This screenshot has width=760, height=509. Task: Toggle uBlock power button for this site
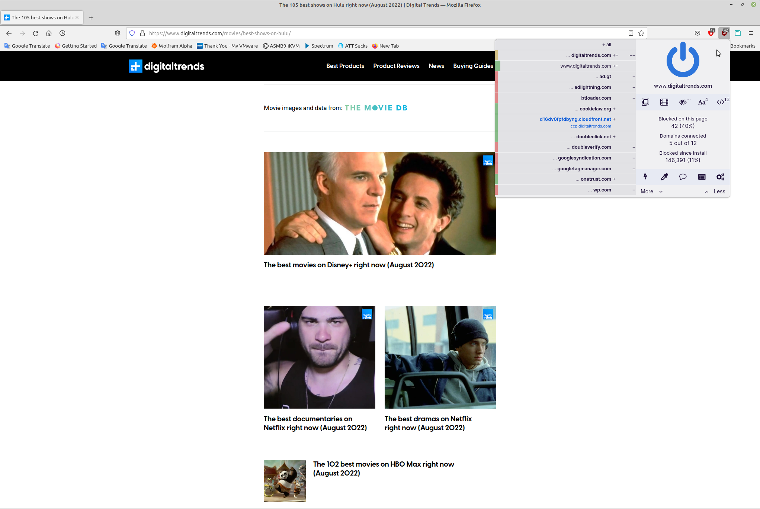[683, 60]
